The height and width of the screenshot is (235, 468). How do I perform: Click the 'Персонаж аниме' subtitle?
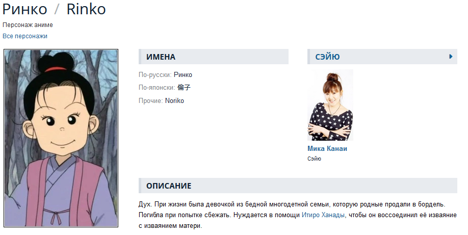(x=28, y=25)
